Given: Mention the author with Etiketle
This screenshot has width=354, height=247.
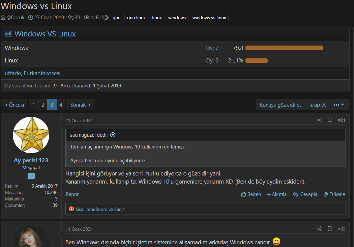Looking at the screenshot, I should pyautogui.click(x=334, y=194).
